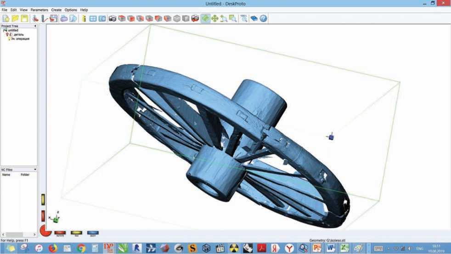Viewport: 451px width, 254px height.
Task: Select the green four-arrow pan icon
Action: (214, 18)
